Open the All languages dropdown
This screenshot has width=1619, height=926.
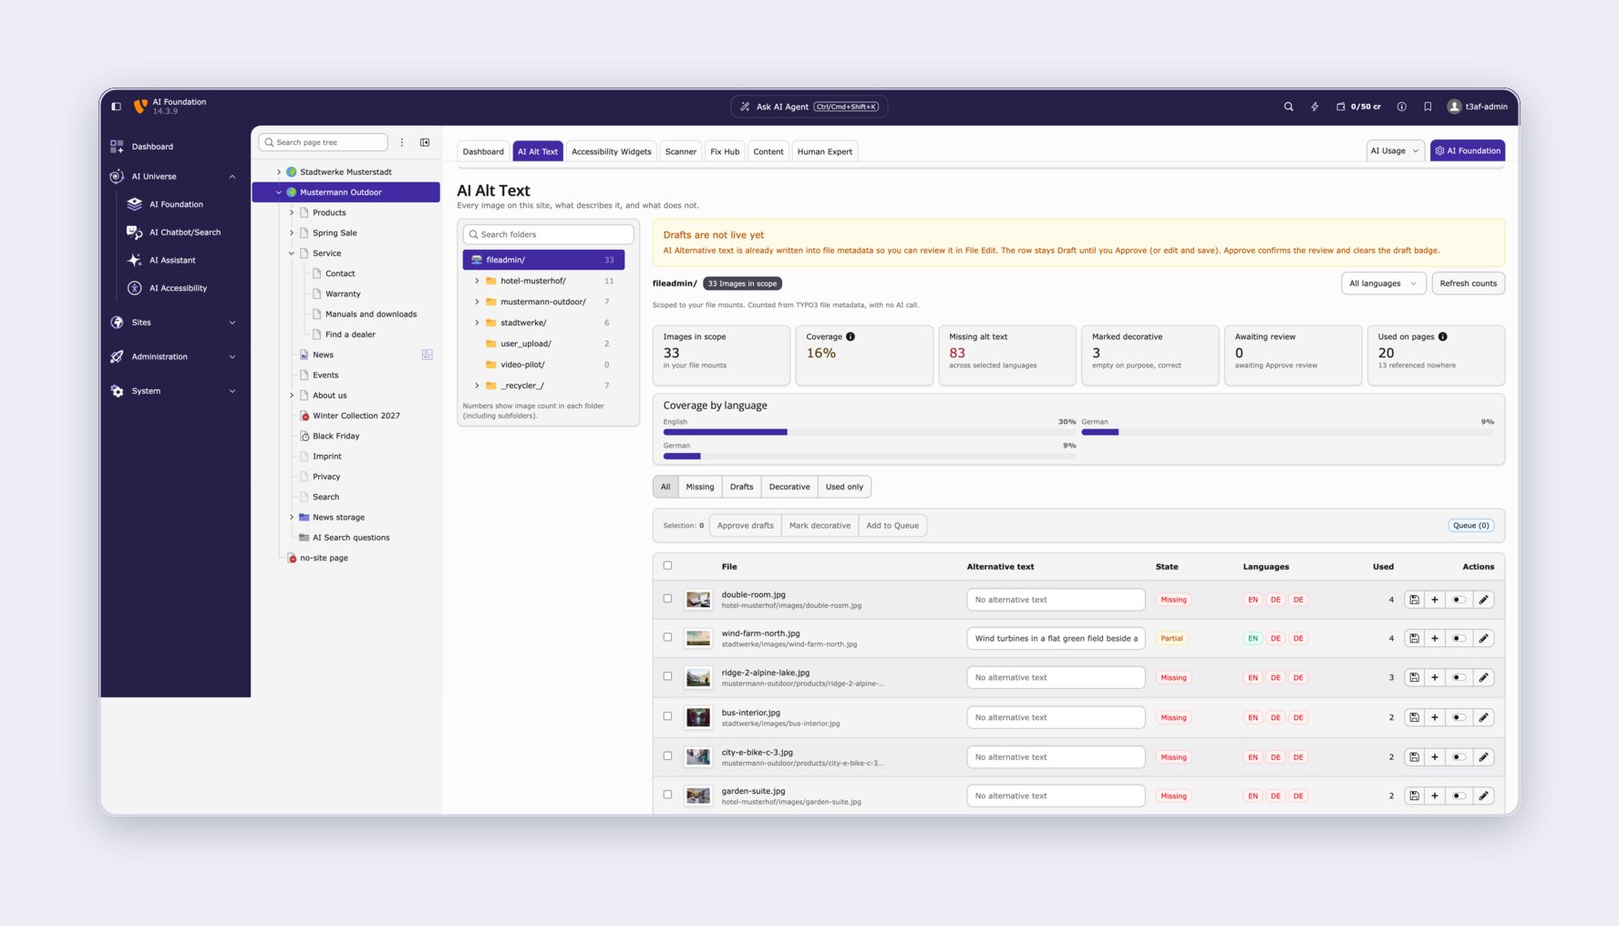1383,283
